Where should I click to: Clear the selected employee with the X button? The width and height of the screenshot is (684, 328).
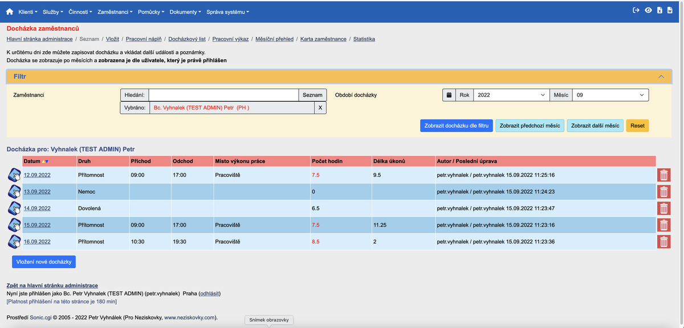pyautogui.click(x=320, y=107)
